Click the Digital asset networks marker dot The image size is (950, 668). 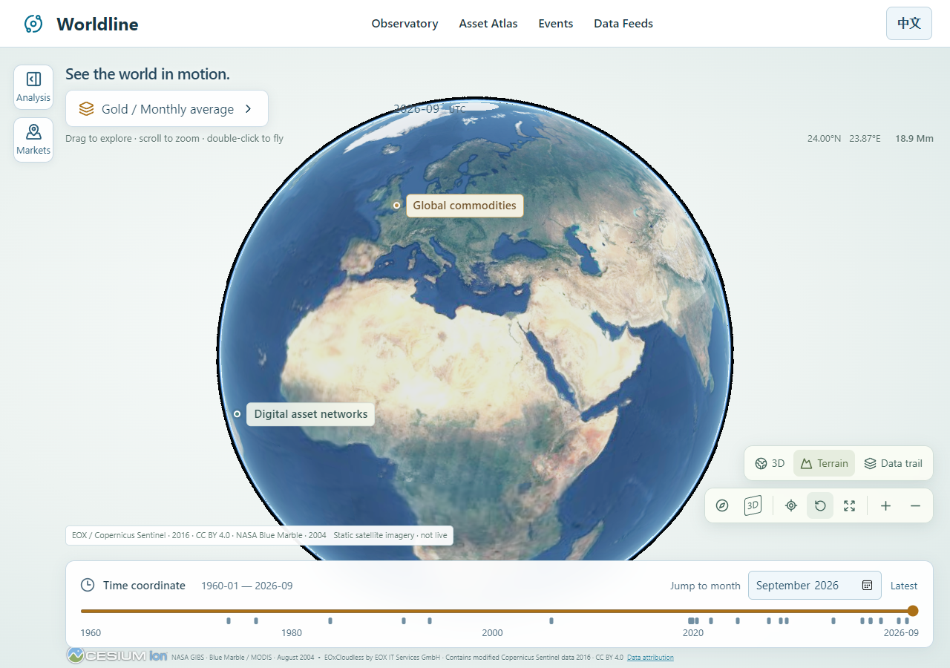tap(237, 414)
